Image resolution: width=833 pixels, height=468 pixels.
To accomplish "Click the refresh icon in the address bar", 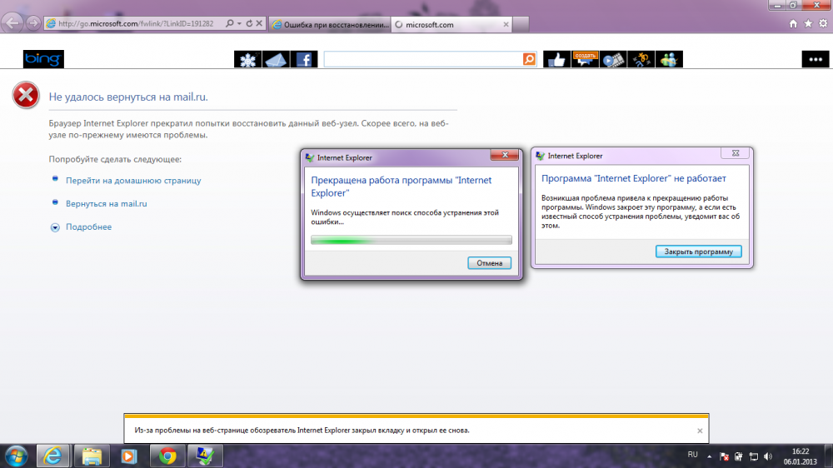I will click(249, 23).
